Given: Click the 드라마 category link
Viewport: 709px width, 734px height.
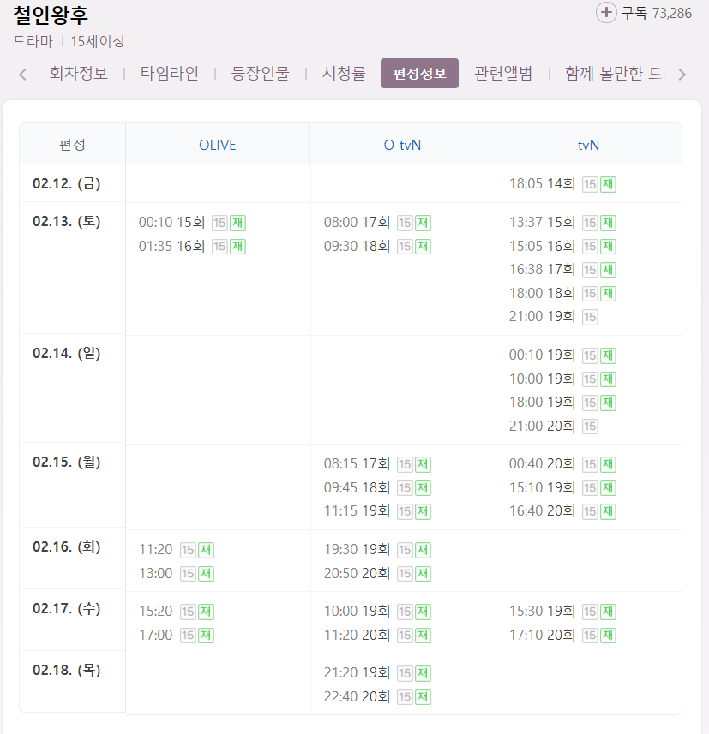Looking at the screenshot, I should coord(33,41).
